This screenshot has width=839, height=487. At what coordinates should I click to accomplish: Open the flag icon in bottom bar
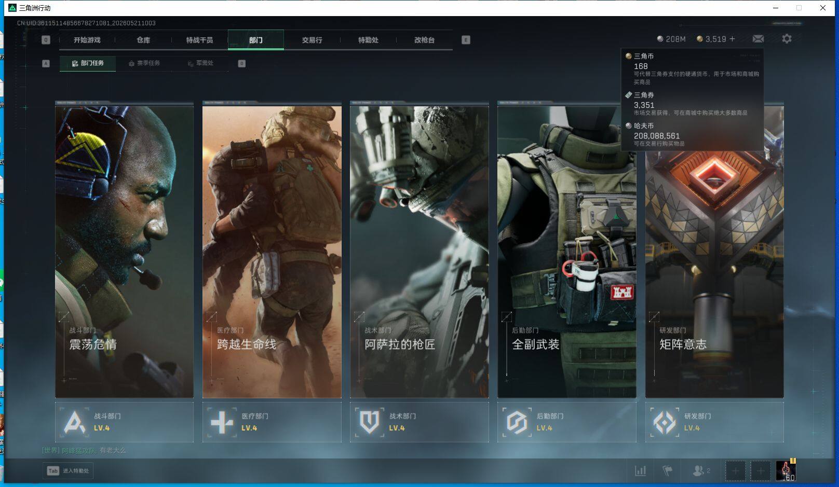coord(668,471)
